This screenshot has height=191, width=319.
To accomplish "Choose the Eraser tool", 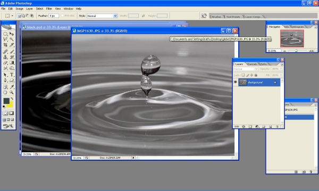I will (5, 63).
